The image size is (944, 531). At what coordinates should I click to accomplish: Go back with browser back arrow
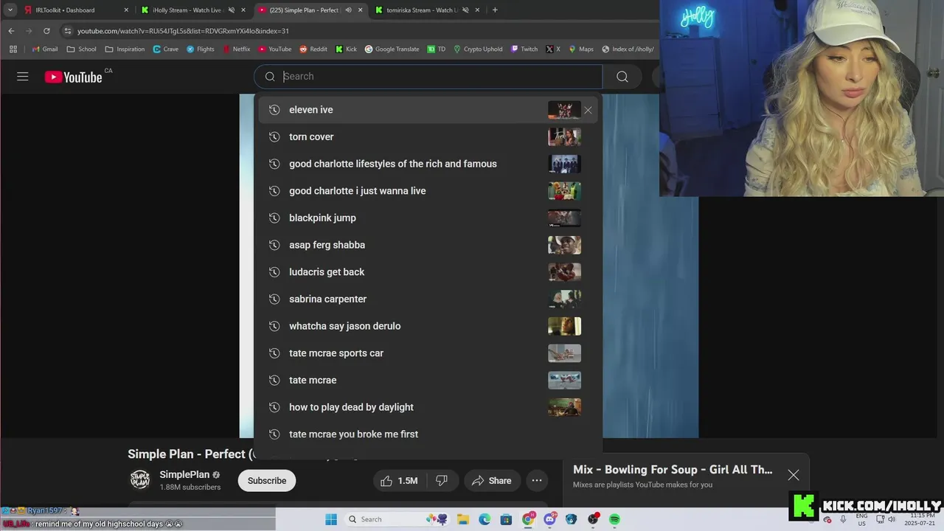pos(11,31)
